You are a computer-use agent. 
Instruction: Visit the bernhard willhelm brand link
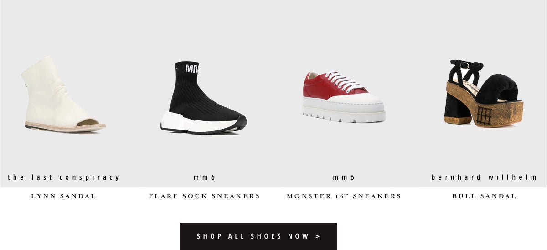485,177
